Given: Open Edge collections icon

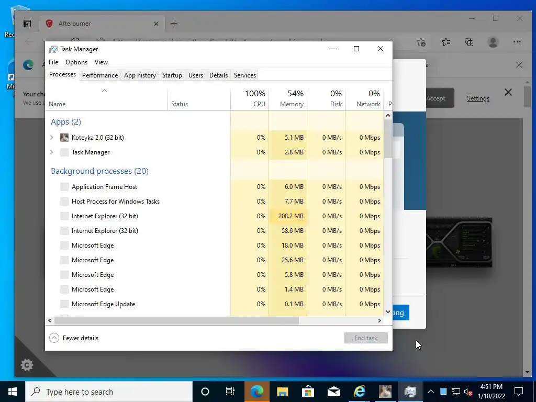Looking at the screenshot, I should (x=469, y=42).
